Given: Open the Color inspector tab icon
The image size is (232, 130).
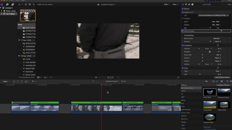Looking at the screenshot, I should (x=186, y=4).
